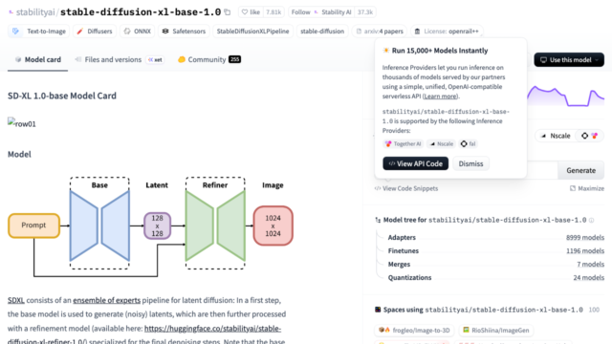The width and height of the screenshot is (612, 344).
Task: Click the Generate button
Action: click(x=580, y=170)
